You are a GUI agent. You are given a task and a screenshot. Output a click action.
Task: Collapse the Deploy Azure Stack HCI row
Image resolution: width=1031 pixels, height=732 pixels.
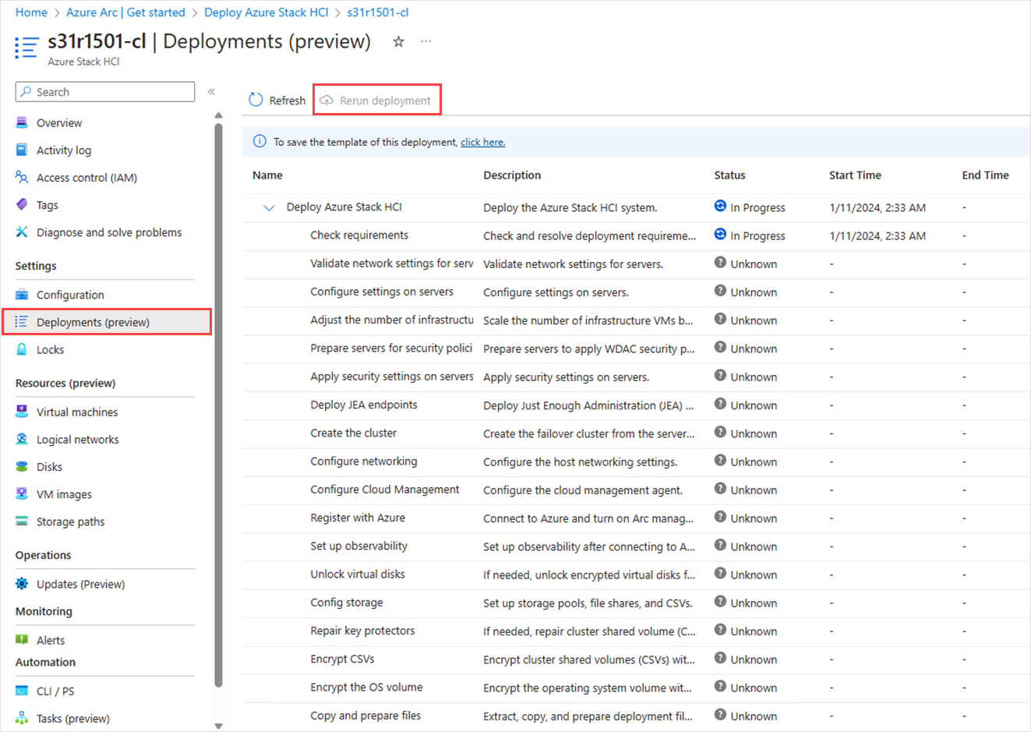(269, 207)
